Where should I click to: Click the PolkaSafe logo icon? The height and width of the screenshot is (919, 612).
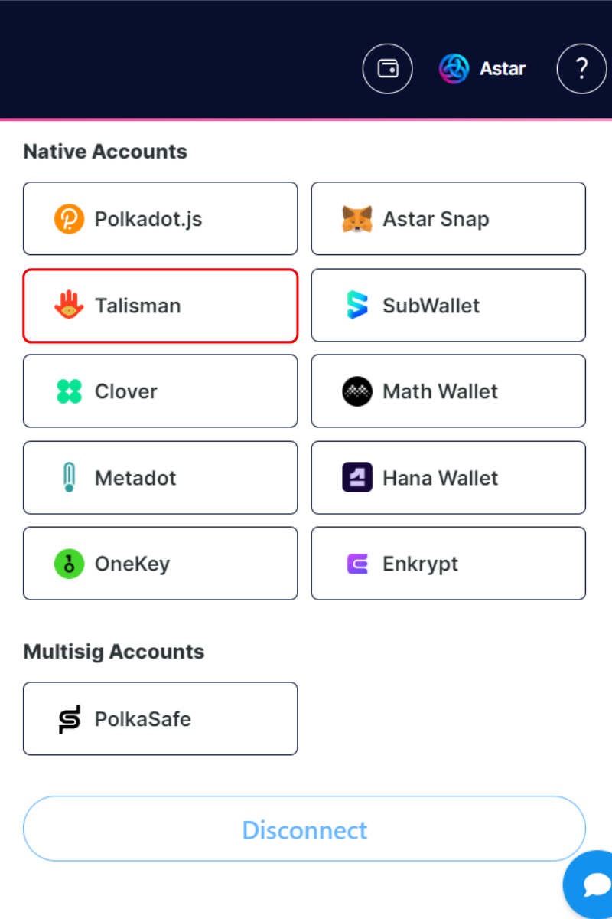tap(69, 719)
